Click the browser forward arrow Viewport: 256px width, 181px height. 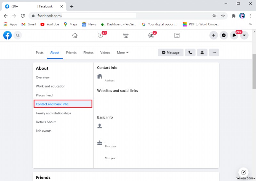coord(14,16)
